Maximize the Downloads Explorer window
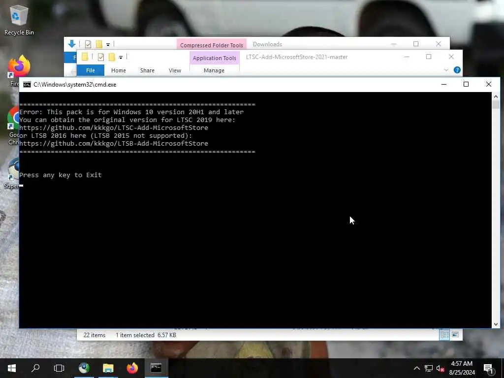504x378 pixels. pyautogui.click(x=416, y=44)
